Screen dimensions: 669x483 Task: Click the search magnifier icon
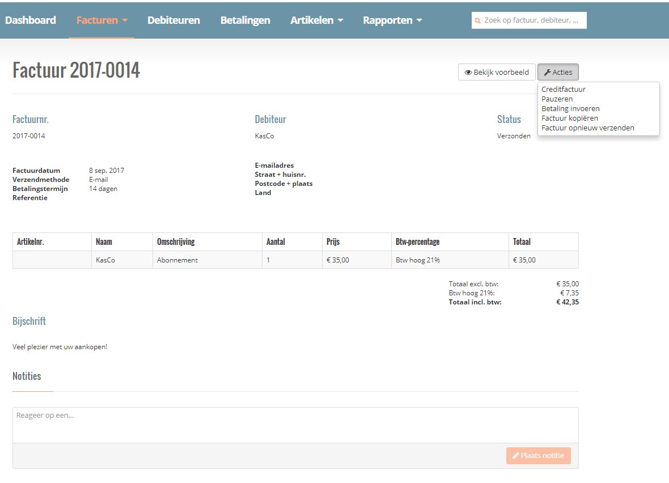[x=477, y=20]
